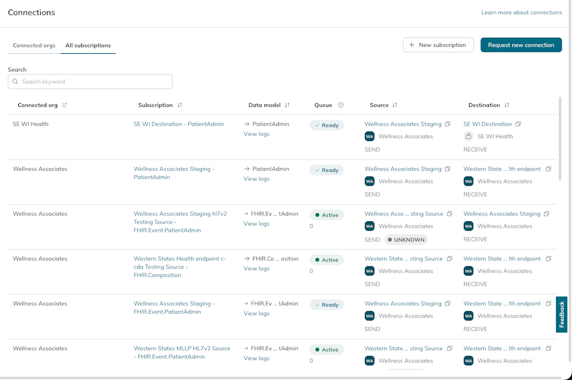The height and width of the screenshot is (380, 572).
Task: View logs for Wellness Associates Staging - PatientAdmin
Action: pos(256,178)
